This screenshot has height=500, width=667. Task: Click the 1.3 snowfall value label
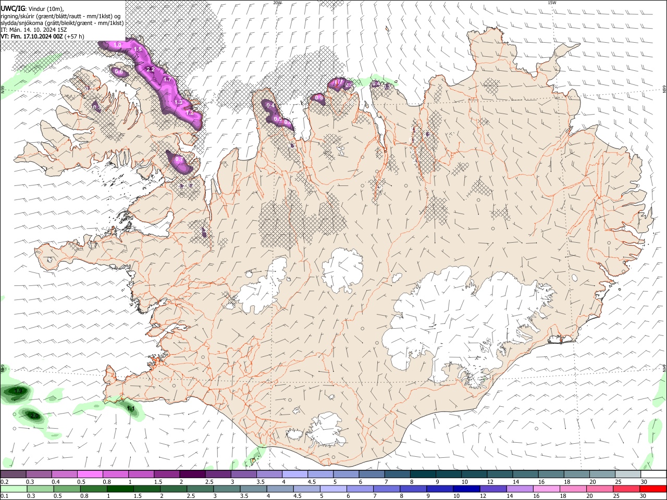tap(178, 102)
